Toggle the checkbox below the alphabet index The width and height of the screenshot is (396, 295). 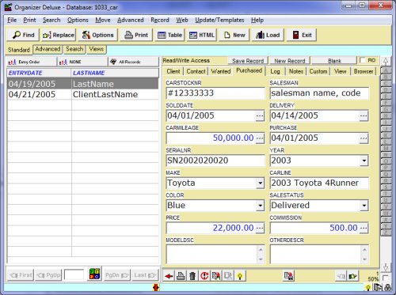pyautogui.click(x=386, y=278)
